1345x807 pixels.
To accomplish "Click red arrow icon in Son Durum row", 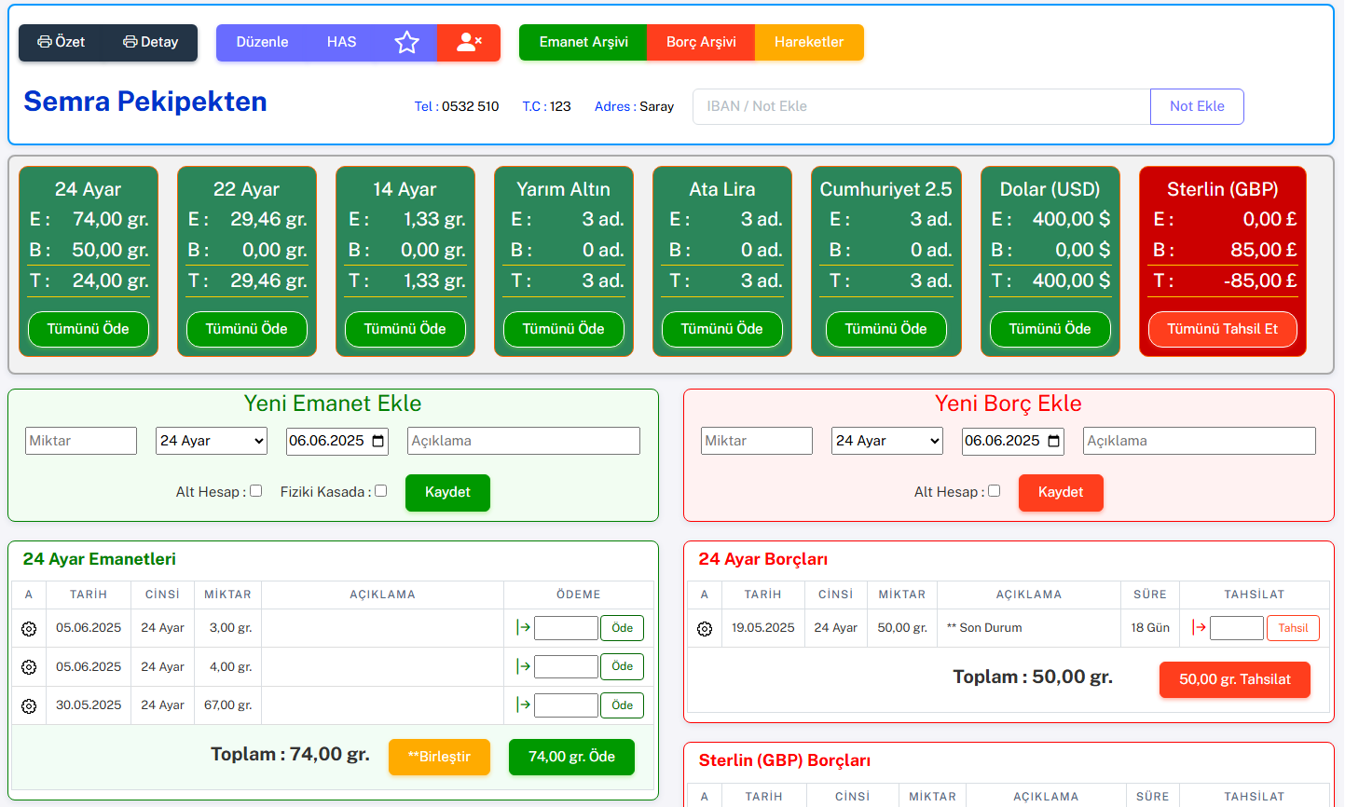I will tap(1199, 628).
